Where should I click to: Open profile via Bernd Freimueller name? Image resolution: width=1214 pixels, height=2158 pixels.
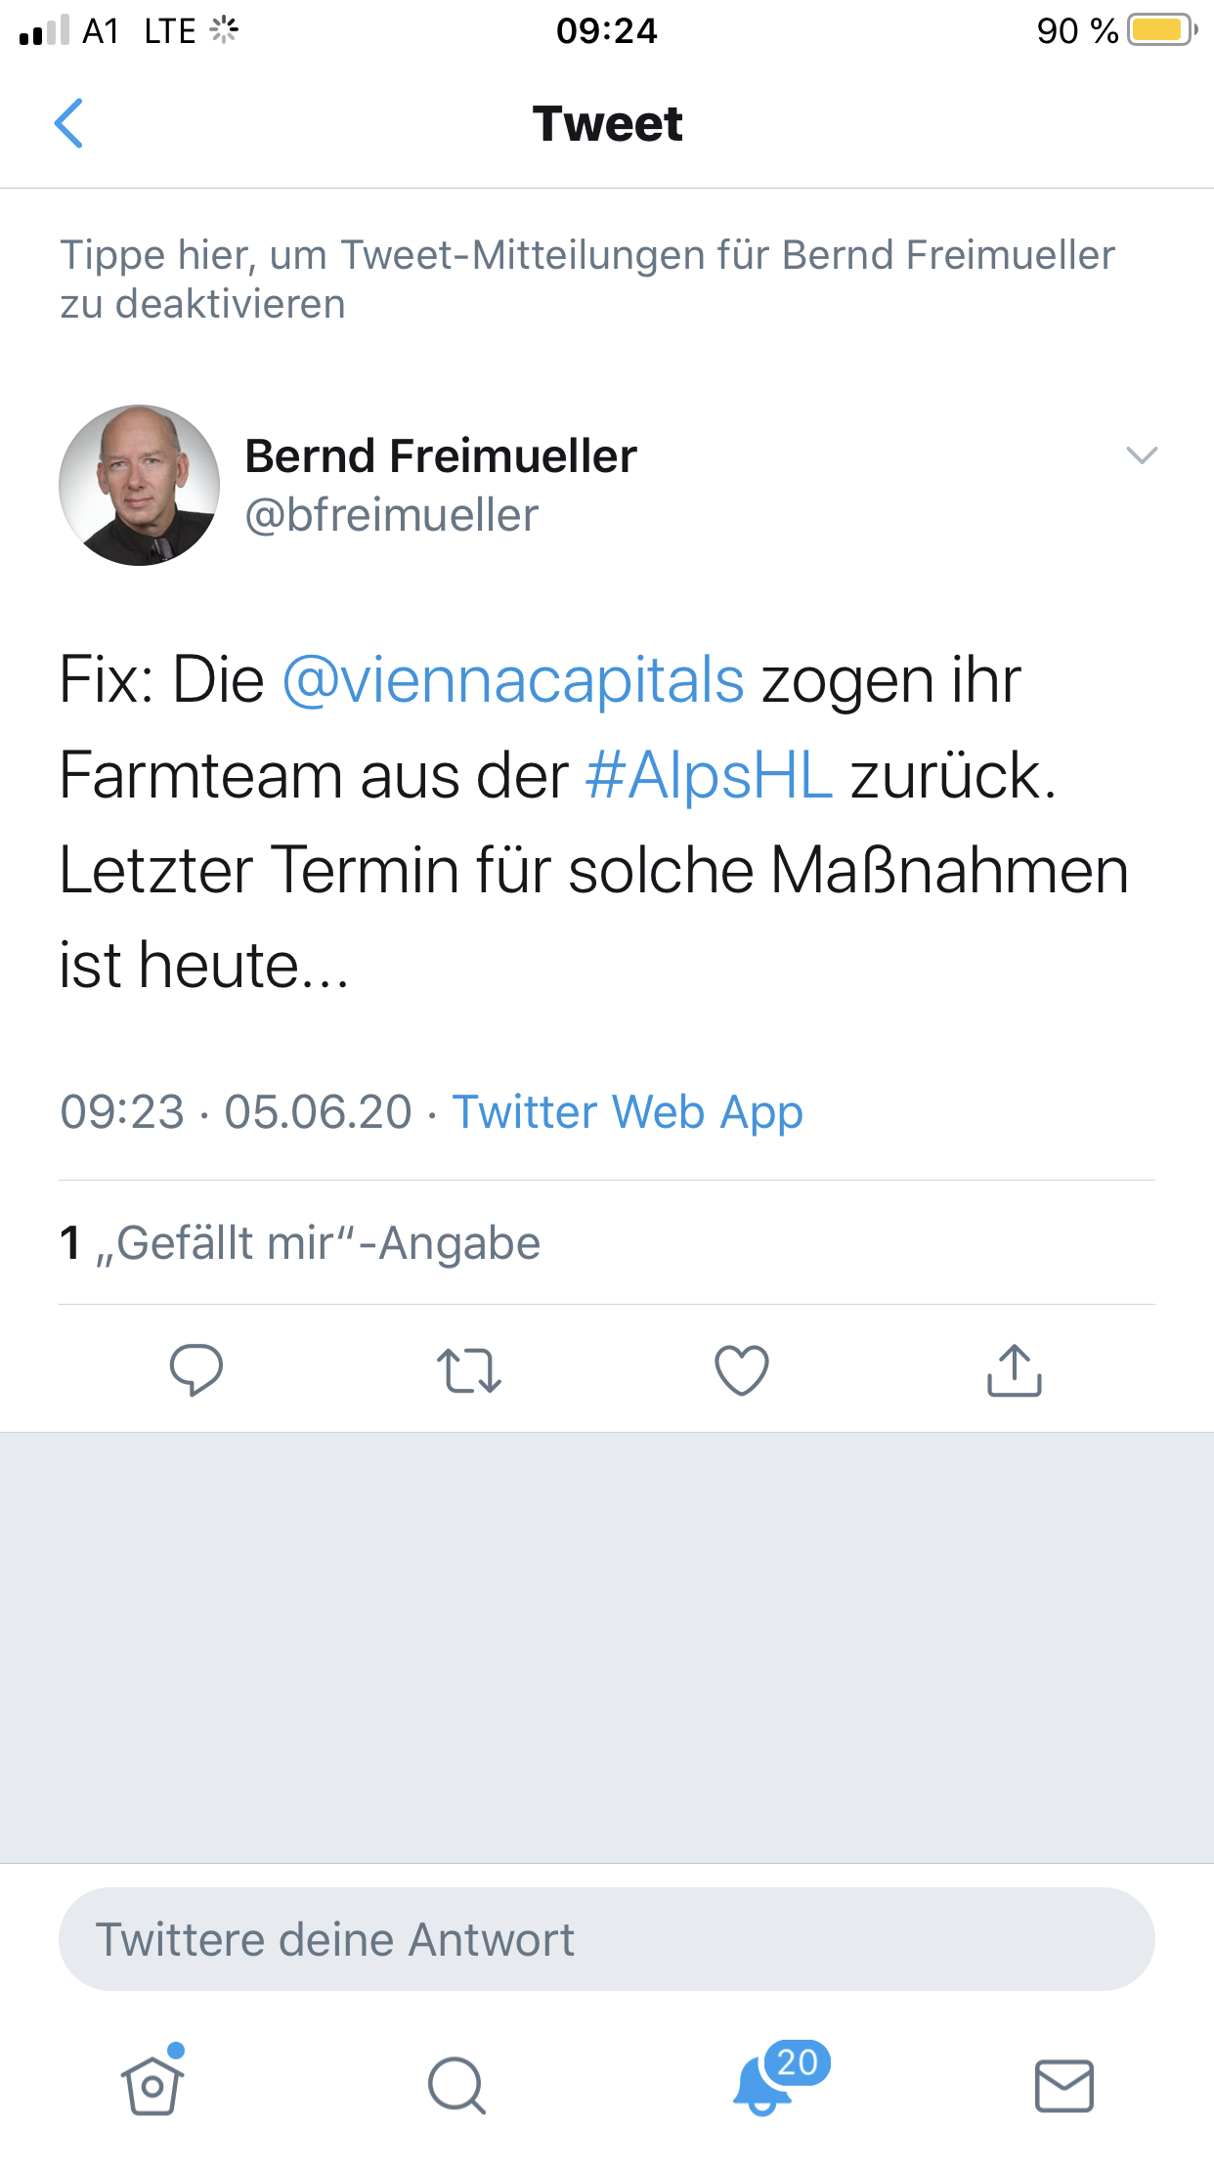tap(441, 456)
